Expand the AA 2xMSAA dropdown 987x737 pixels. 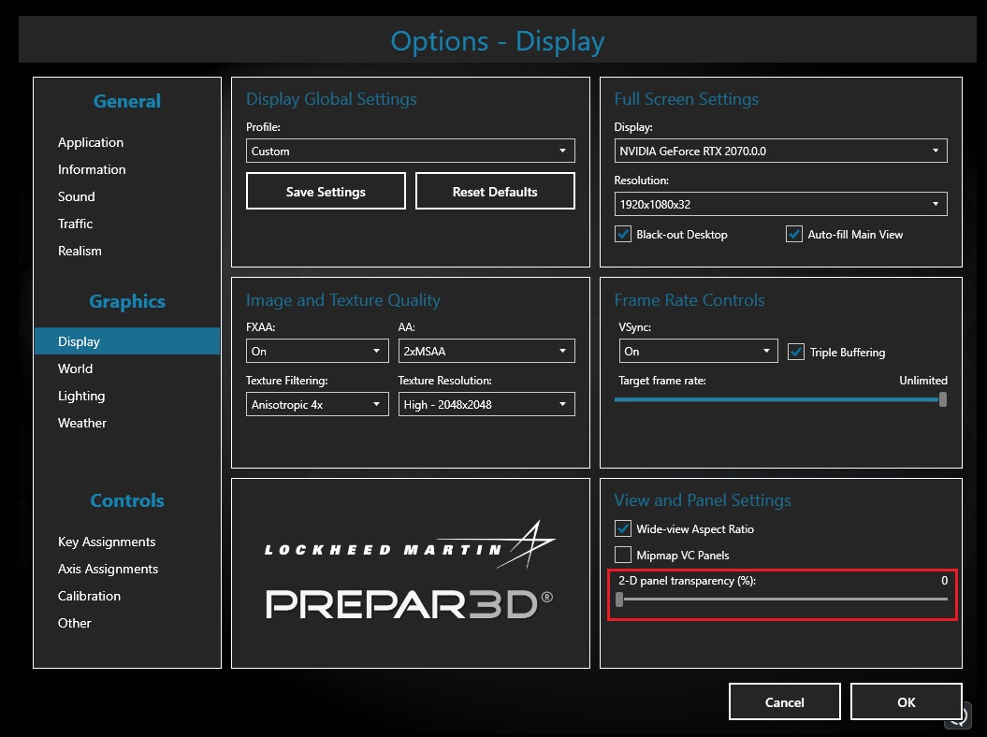[x=486, y=352]
